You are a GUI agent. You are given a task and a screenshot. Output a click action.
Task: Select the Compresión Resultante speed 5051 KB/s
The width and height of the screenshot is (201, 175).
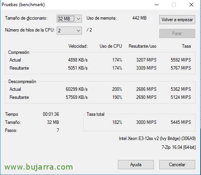tap(78, 68)
